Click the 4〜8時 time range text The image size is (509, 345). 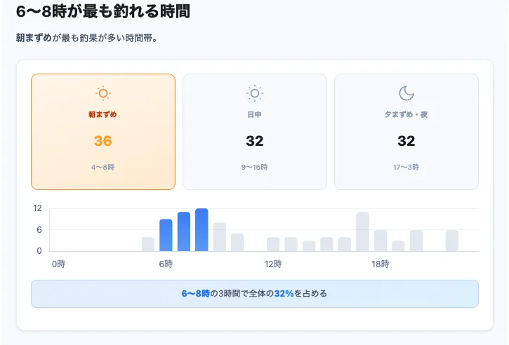click(103, 168)
